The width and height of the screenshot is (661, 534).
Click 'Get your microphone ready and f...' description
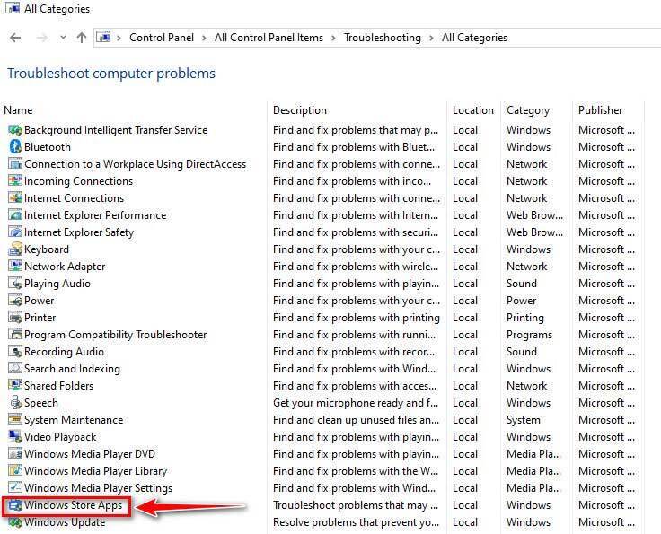pyautogui.click(x=356, y=403)
